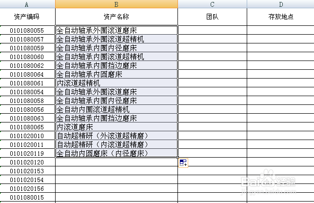Click the 自动超精研（外滚道超精磨） cell
Screen dimensions: 314x203
click(x=117, y=136)
